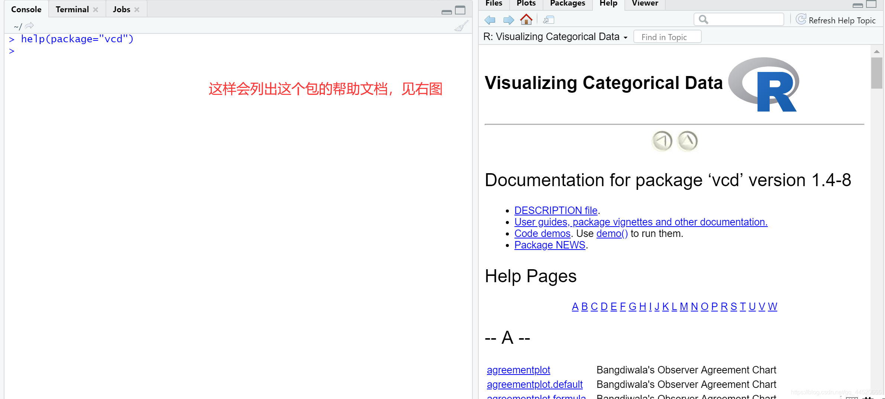This screenshot has width=885, height=399.
Task: Click the Refresh Help Topic button
Action: pyautogui.click(x=836, y=20)
